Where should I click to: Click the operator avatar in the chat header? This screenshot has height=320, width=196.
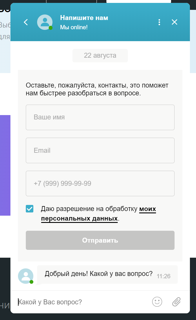[x=45, y=22]
